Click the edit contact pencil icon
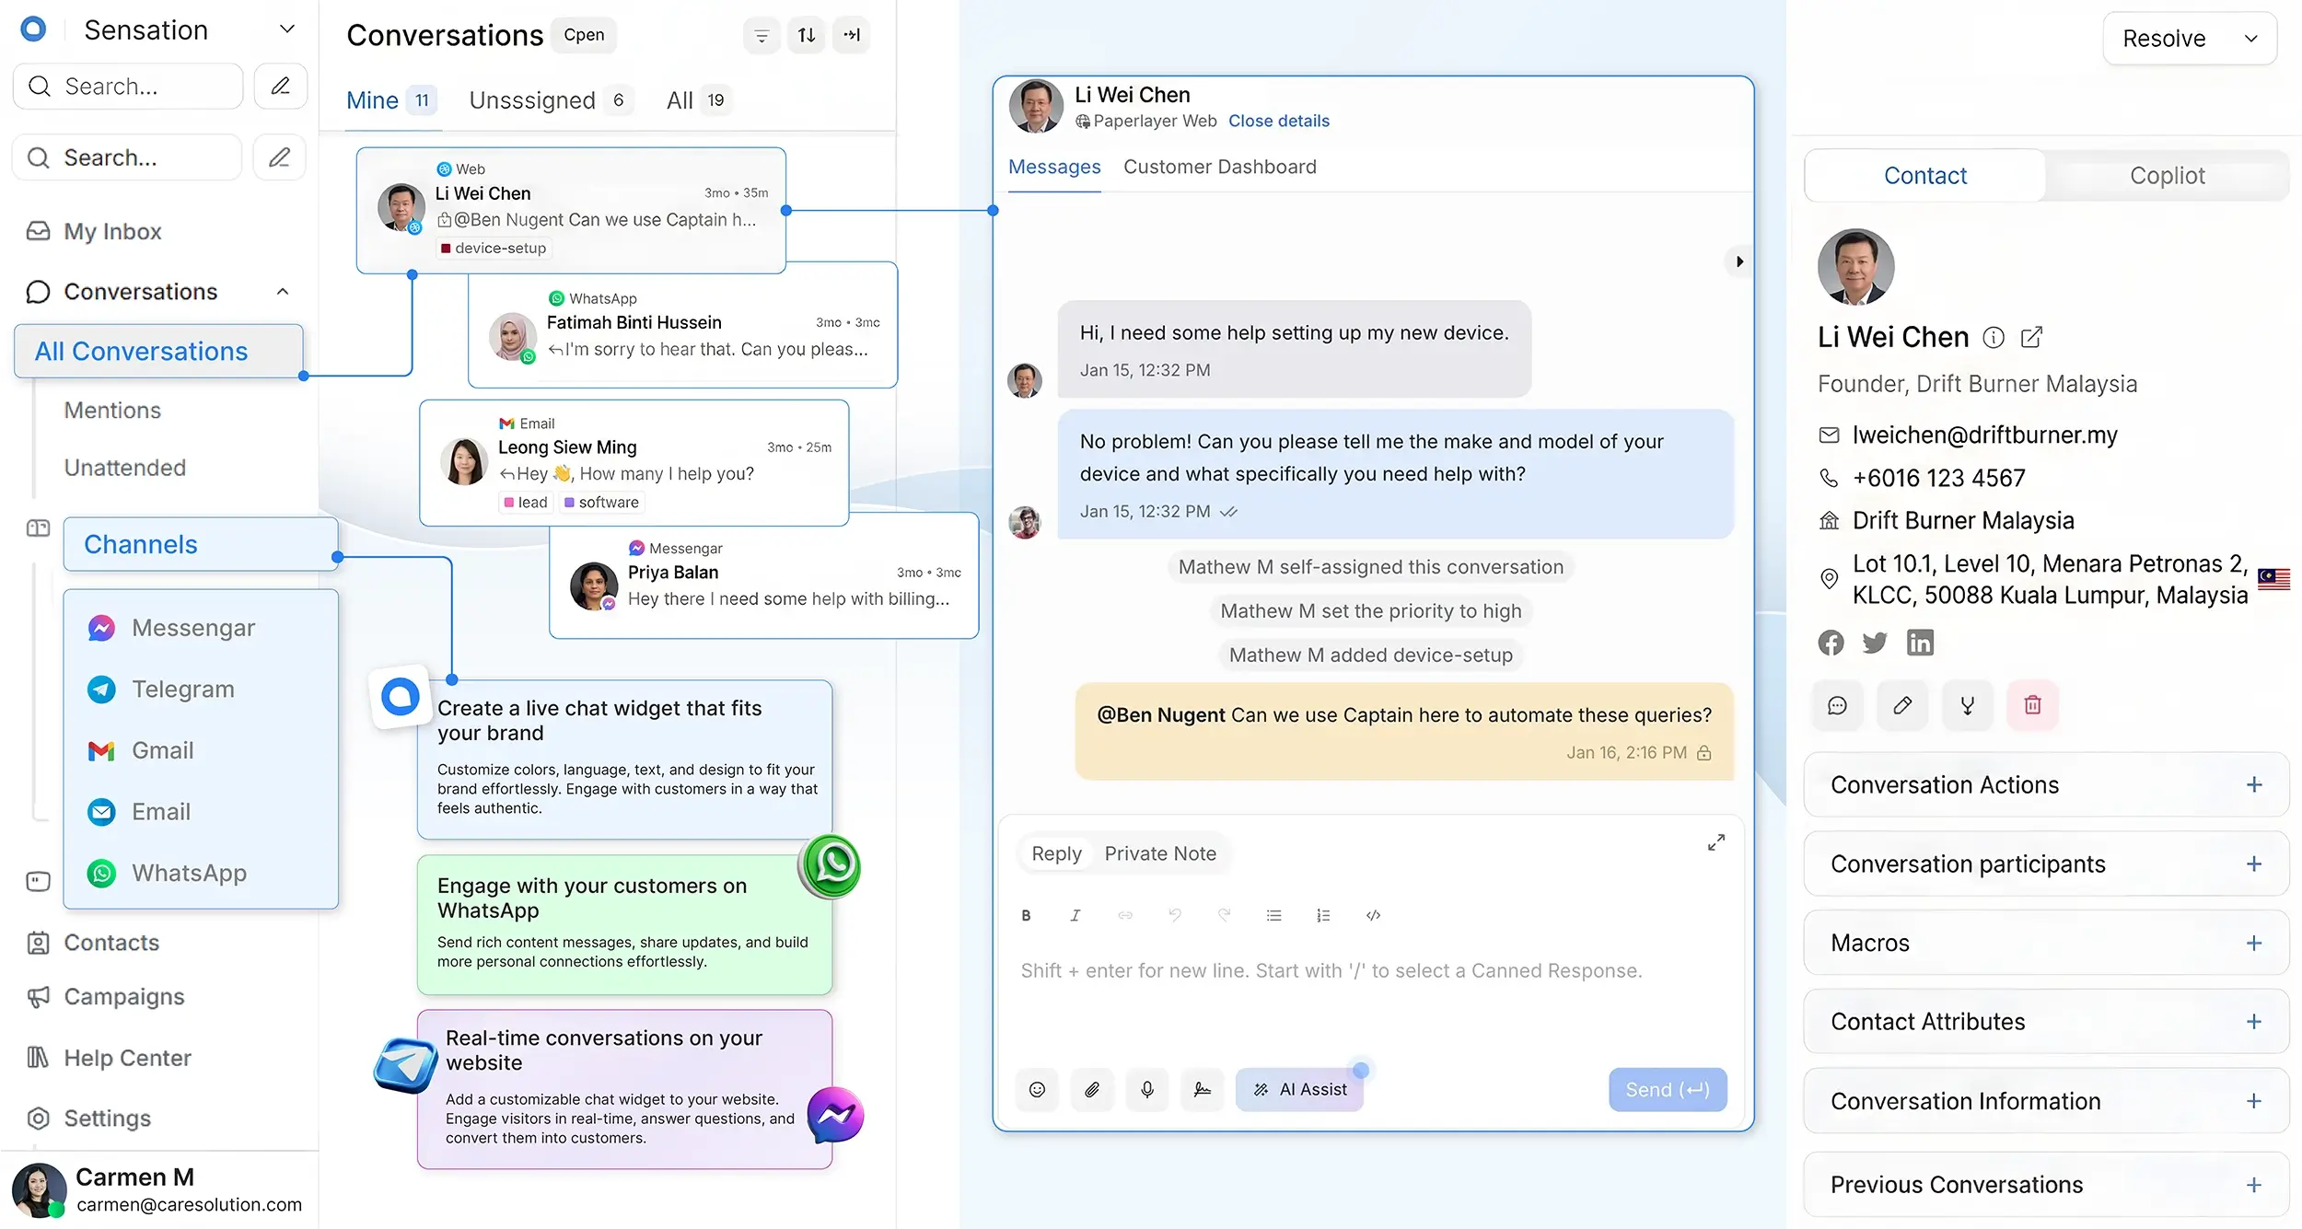 1902,705
